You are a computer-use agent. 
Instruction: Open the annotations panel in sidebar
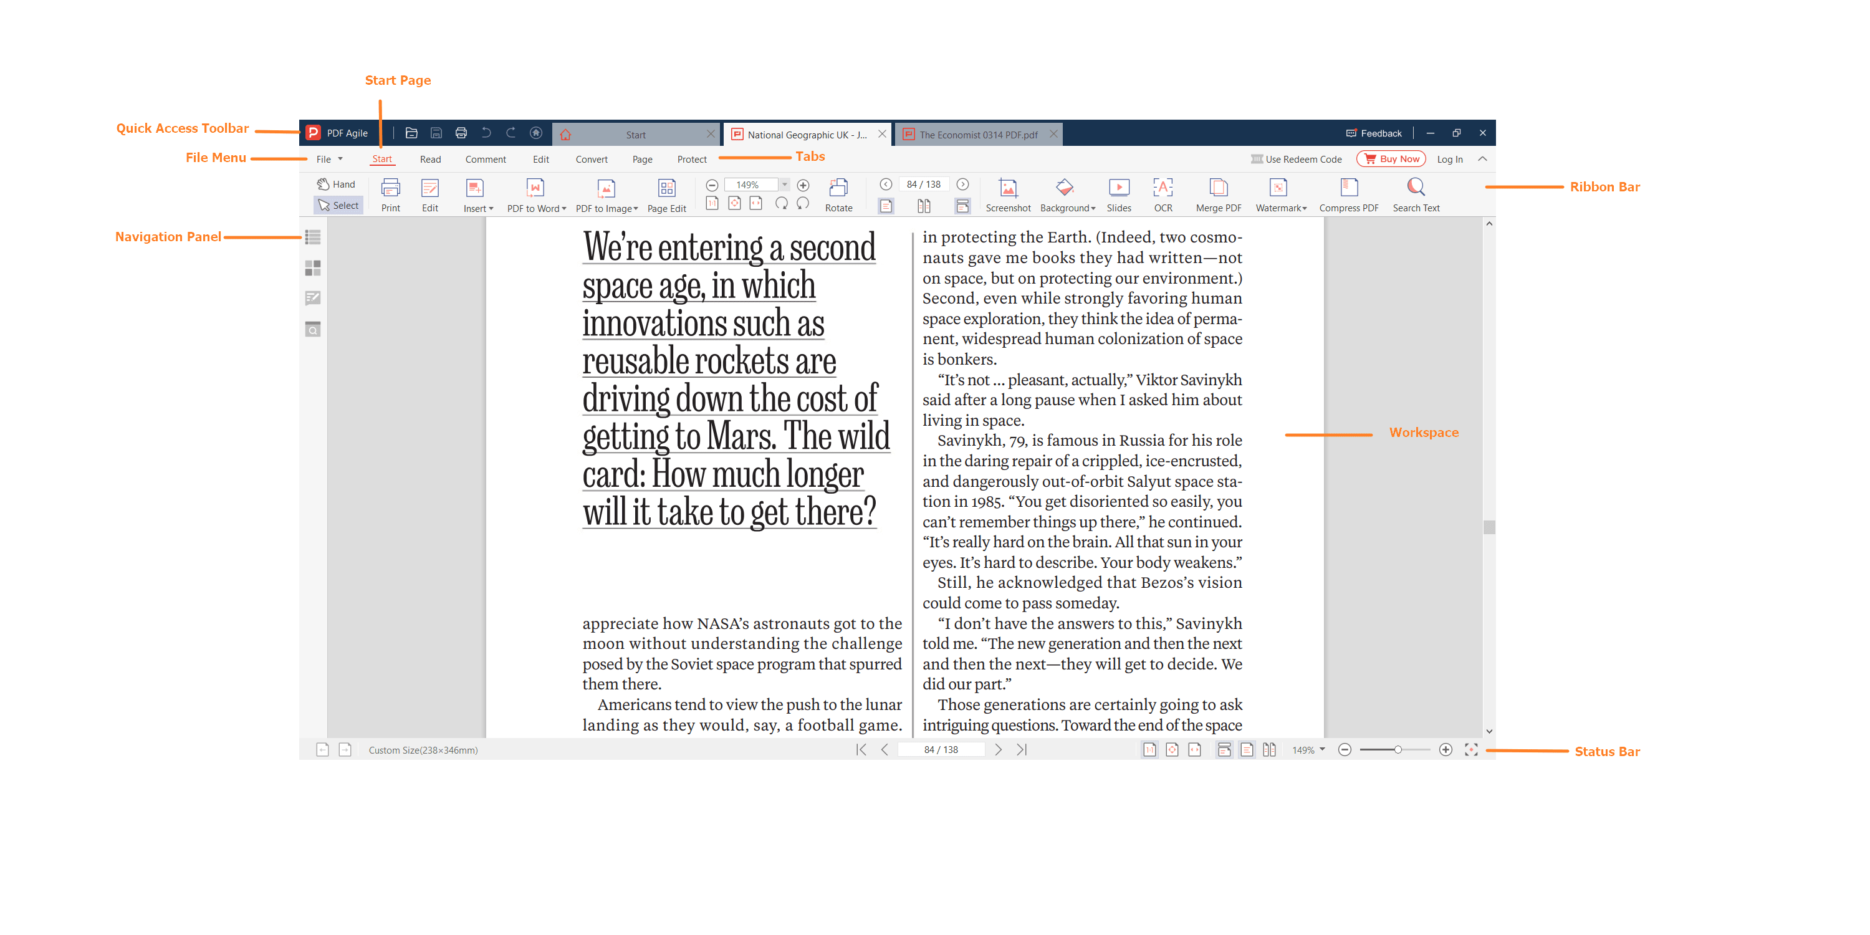(313, 299)
